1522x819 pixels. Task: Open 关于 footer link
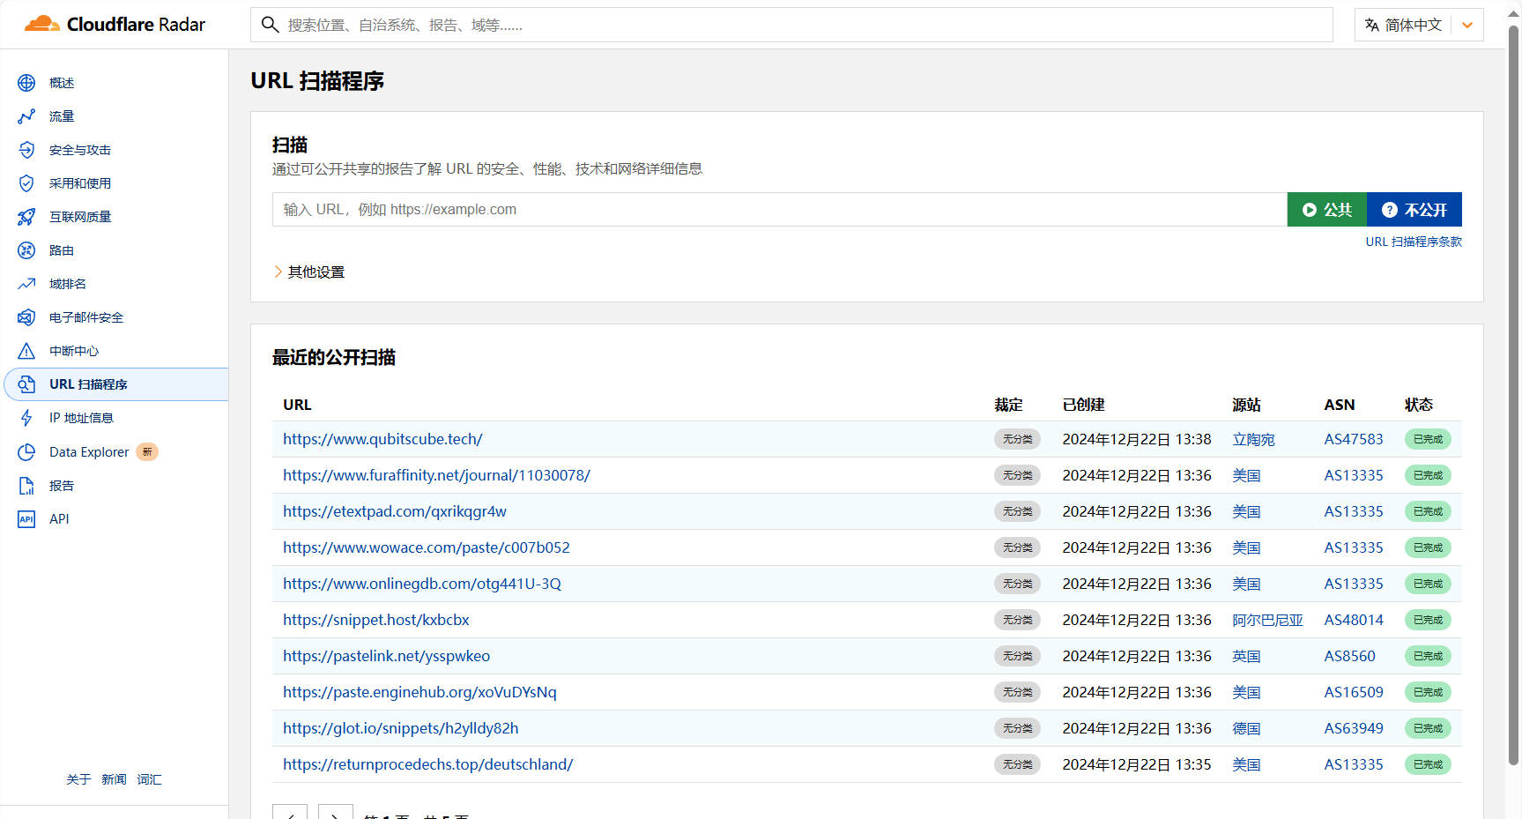click(78, 779)
